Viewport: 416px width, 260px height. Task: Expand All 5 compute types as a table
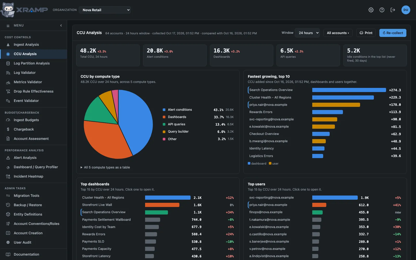click(x=105, y=167)
